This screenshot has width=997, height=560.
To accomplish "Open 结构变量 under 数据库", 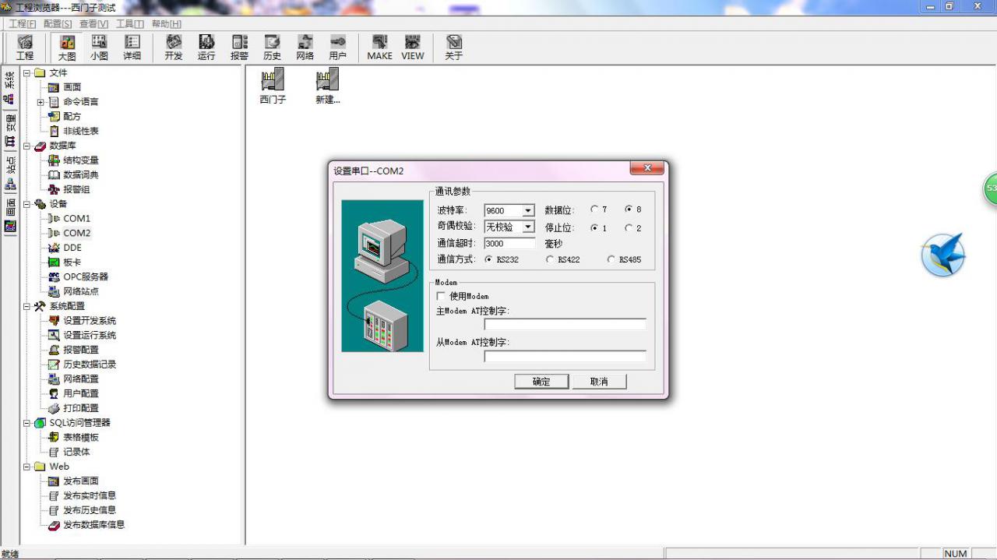I will (80, 160).
